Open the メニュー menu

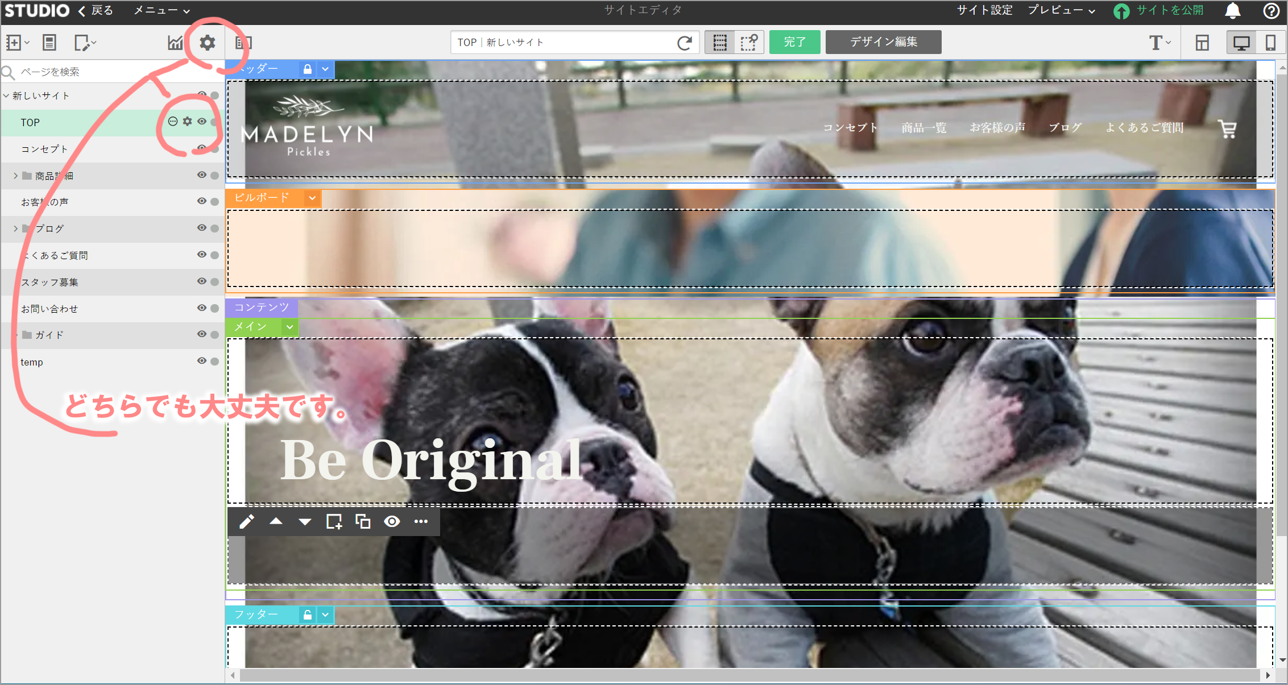(x=161, y=11)
